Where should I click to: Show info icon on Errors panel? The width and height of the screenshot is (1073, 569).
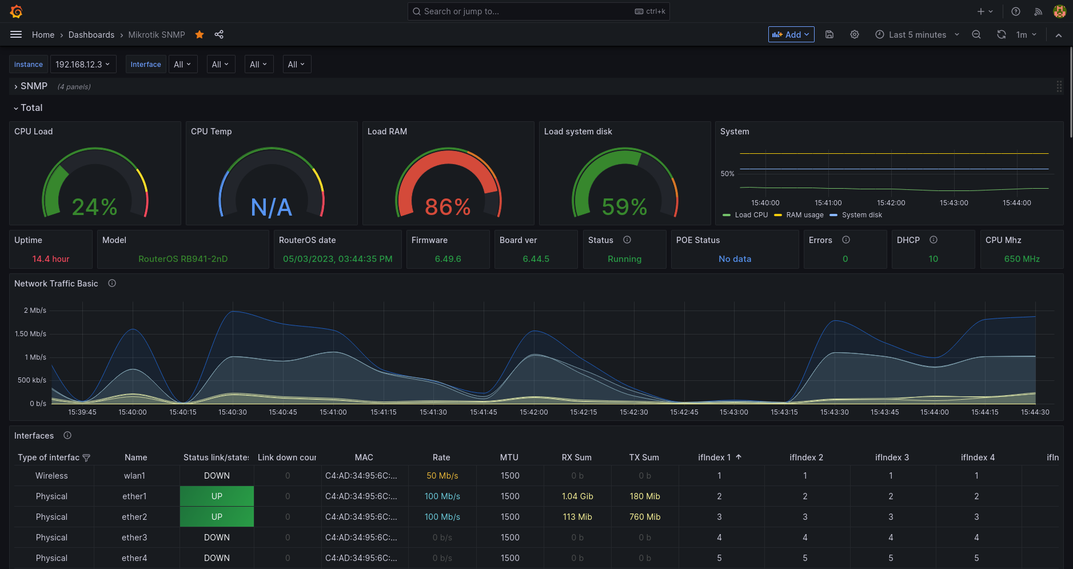846,240
